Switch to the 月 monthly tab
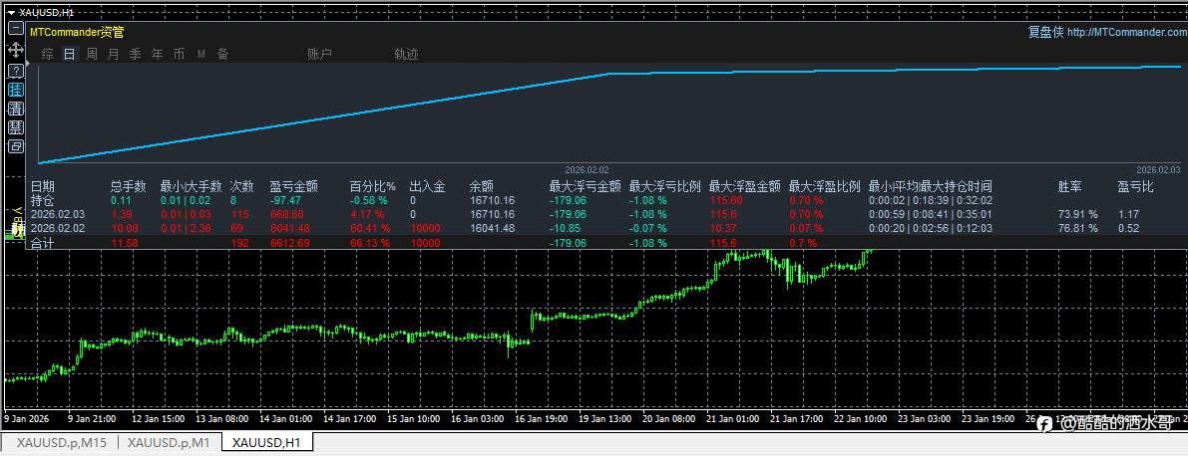This screenshot has height=456, width=1188. [x=114, y=54]
